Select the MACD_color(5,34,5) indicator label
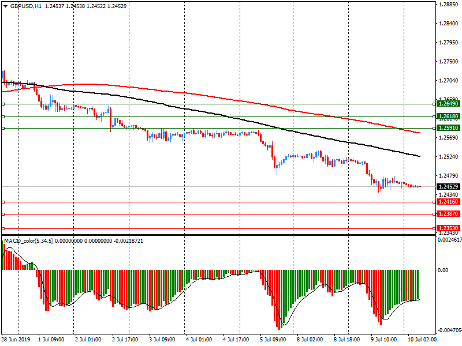This screenshot has height=346, width=462. pos(28,241)
